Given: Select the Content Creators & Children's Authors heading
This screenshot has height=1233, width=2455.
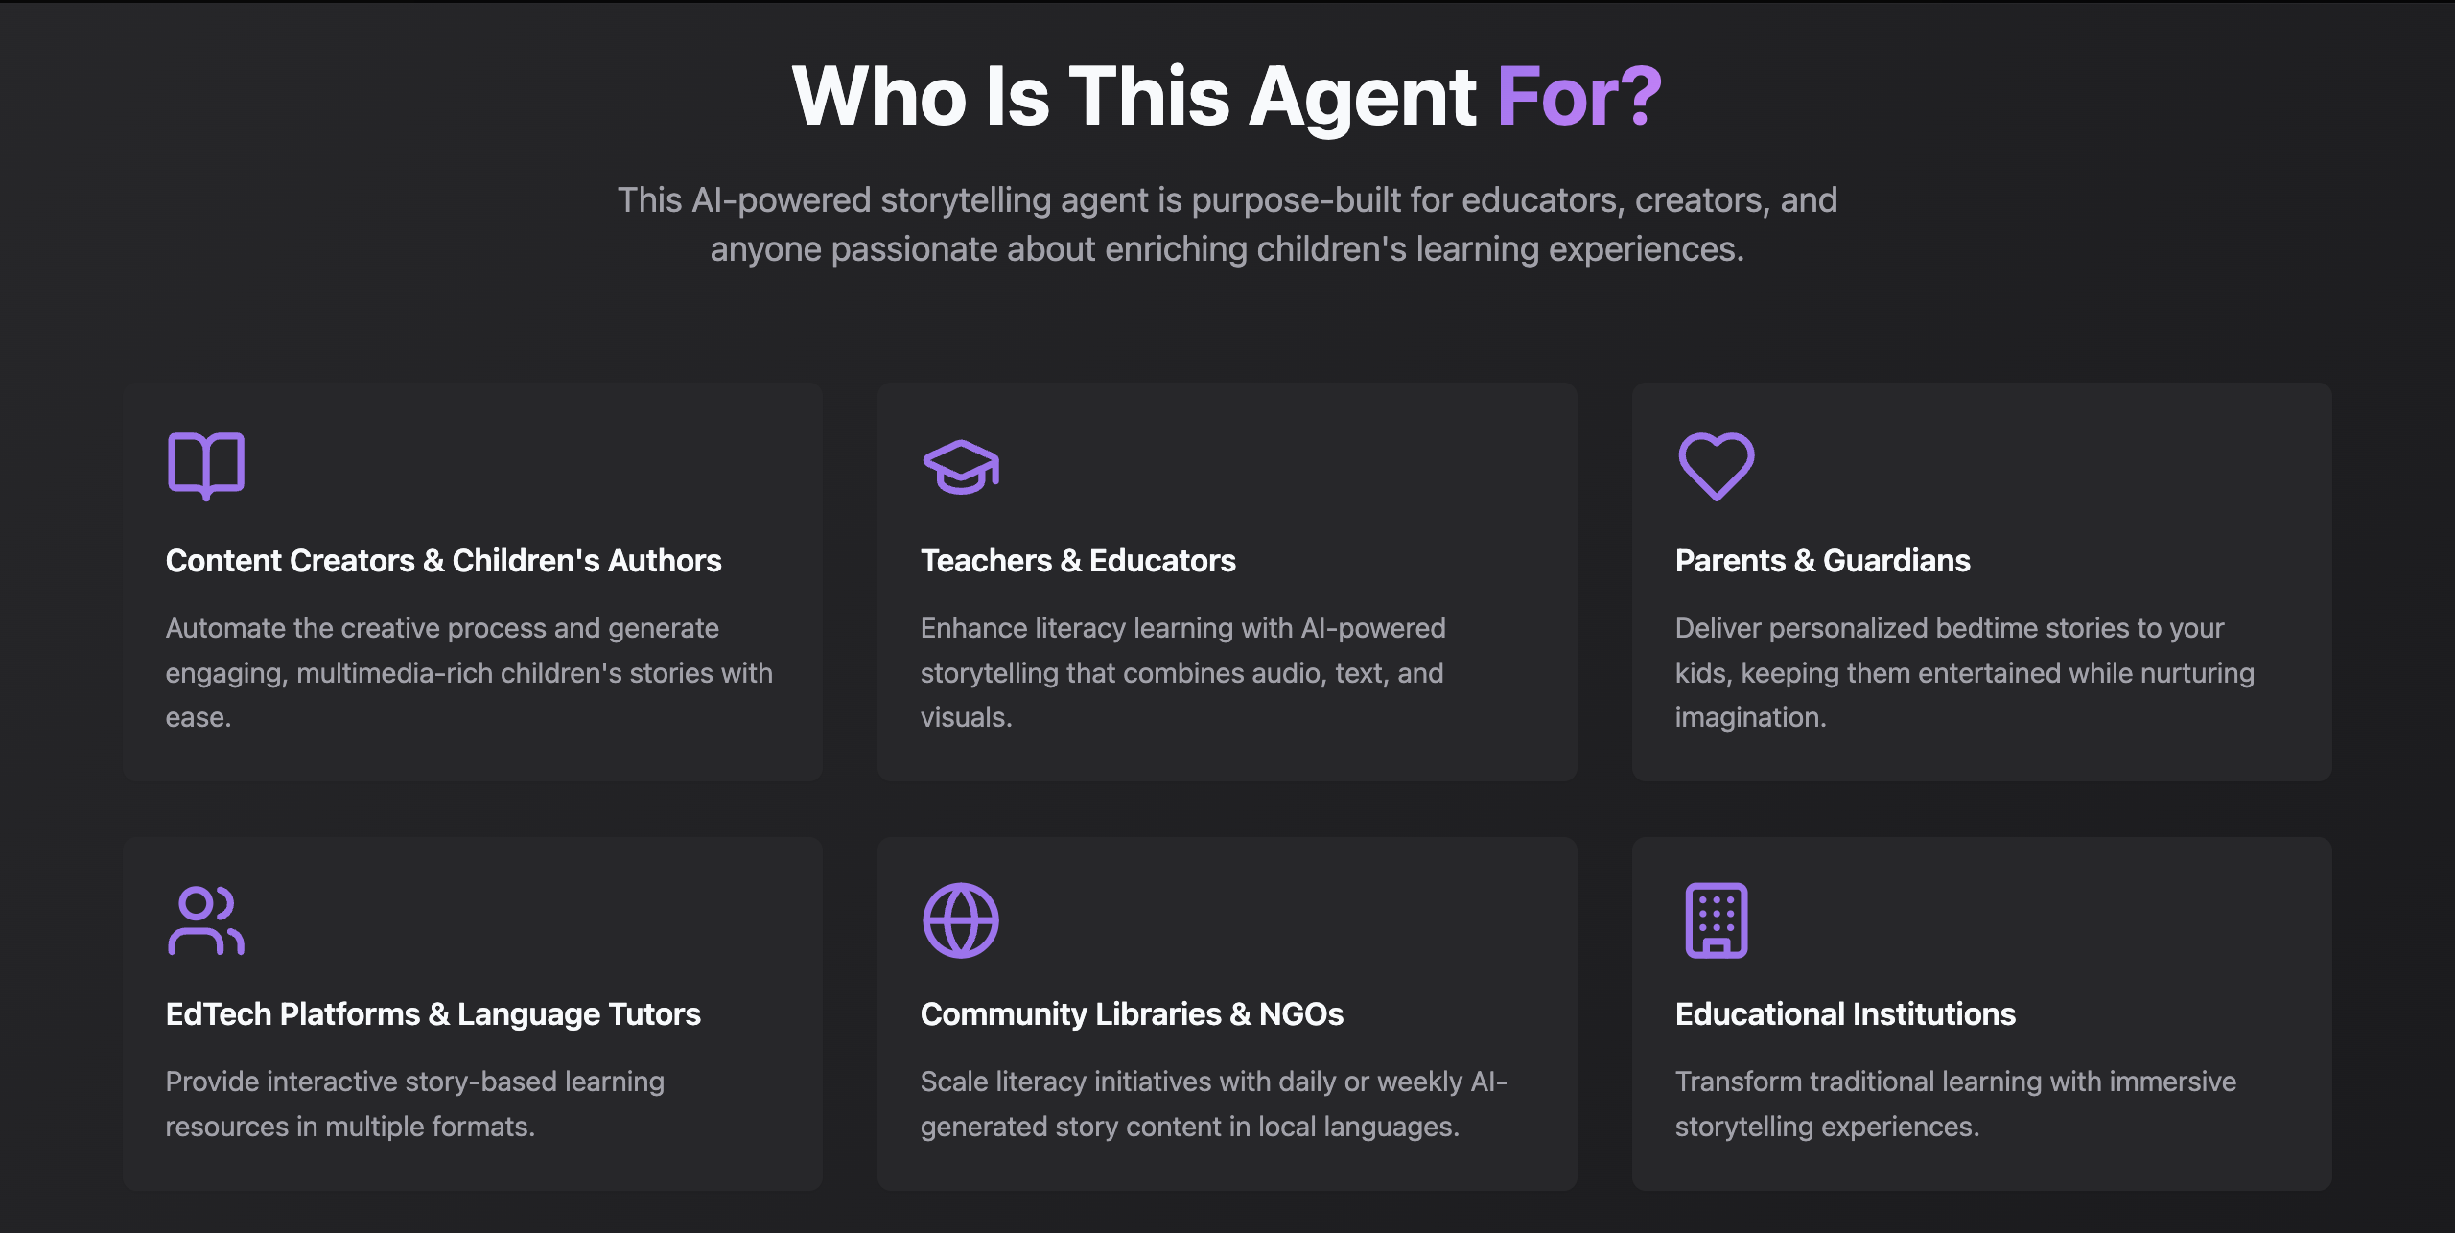Looking at the screenshot, I should (443, 560).
